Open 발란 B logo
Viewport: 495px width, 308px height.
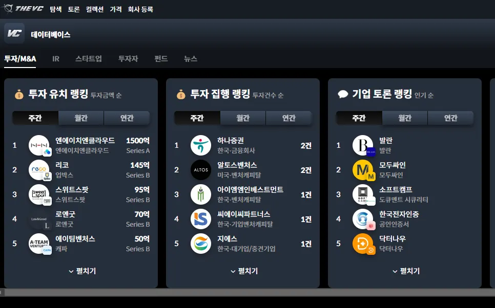363,145
